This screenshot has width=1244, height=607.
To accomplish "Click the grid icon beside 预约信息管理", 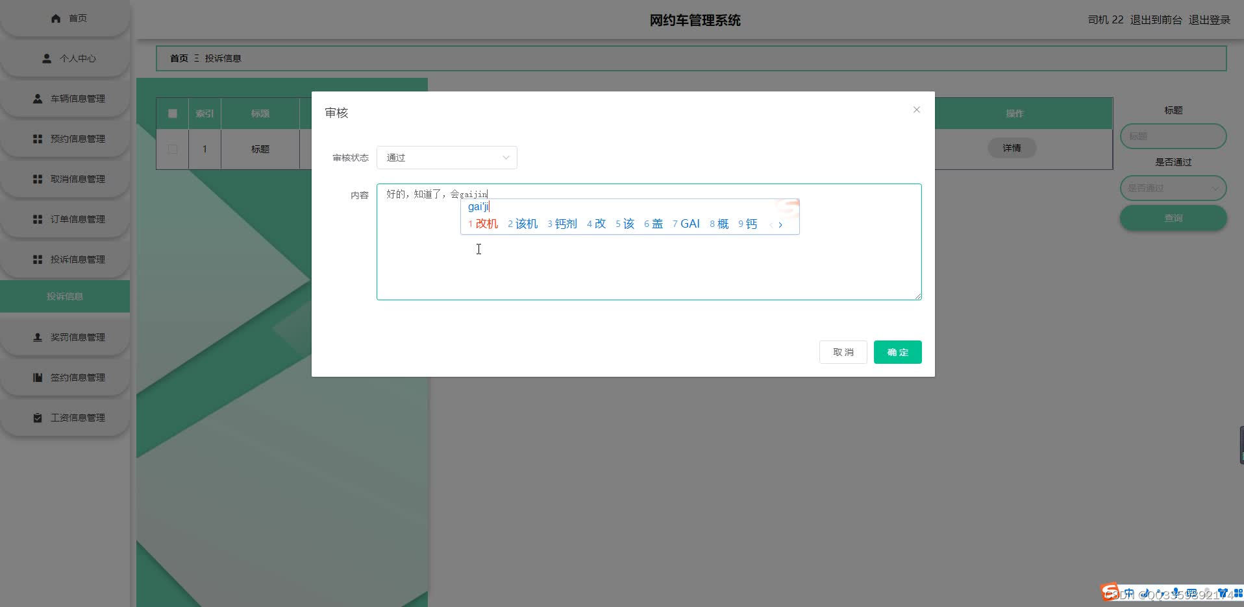I will pos(38,139).
